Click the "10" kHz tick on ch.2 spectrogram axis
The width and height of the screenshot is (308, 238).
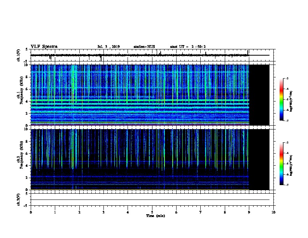pos(26,129)
